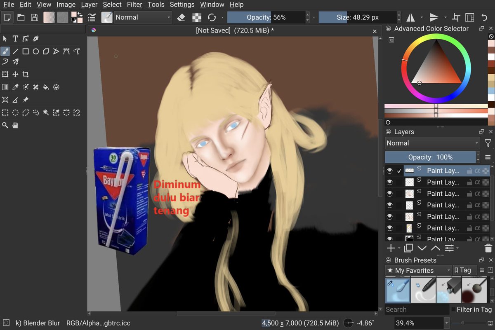495x330 pixels.
Task: Click the Tag button in Brush Presets
Action: (465, 270)
